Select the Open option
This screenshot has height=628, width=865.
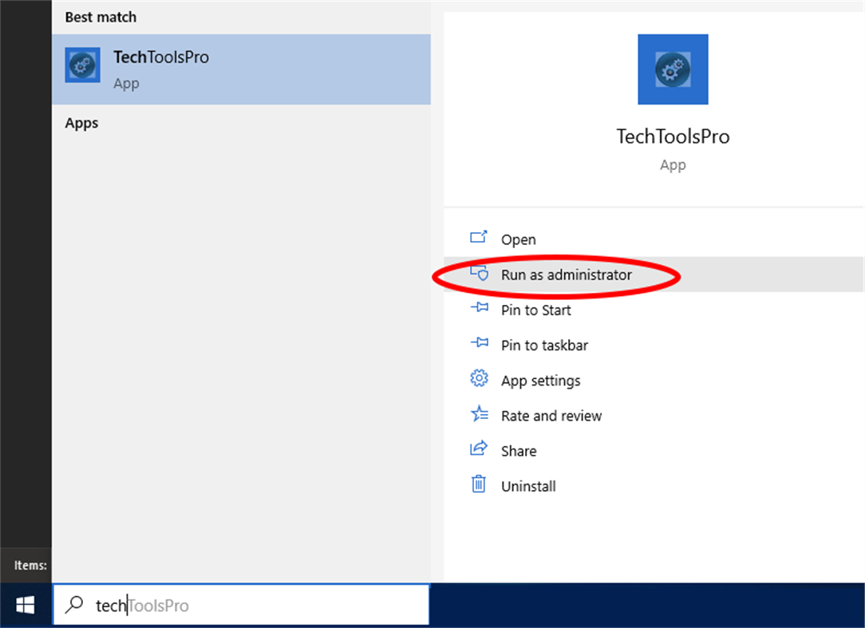click(518, 238)
